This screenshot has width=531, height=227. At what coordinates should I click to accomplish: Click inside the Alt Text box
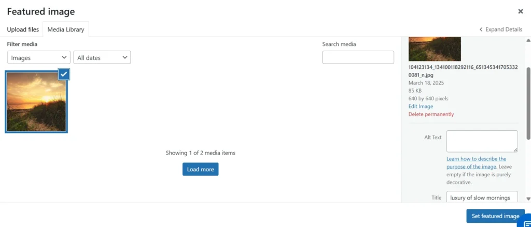pyautogui.click(x=482, y=141)
